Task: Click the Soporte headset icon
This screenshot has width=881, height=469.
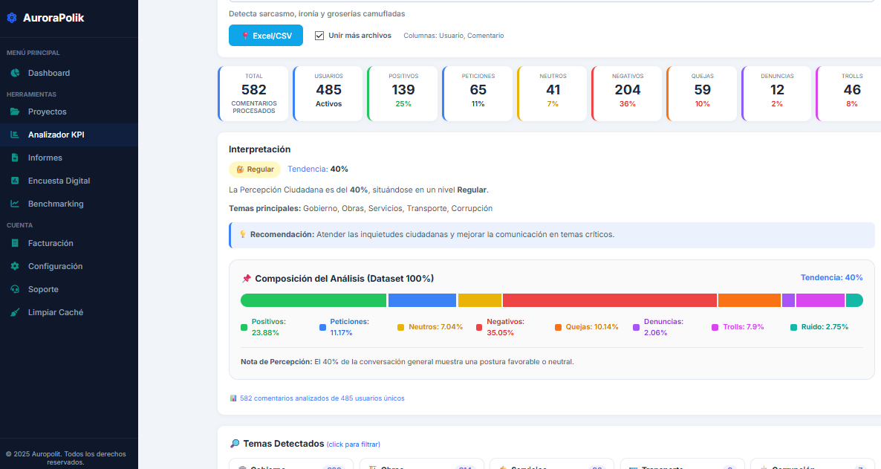Action: 14,289
